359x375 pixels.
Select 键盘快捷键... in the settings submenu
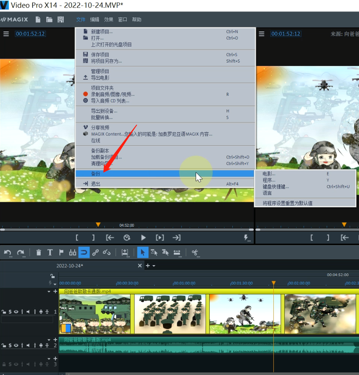tap(305, 186)
